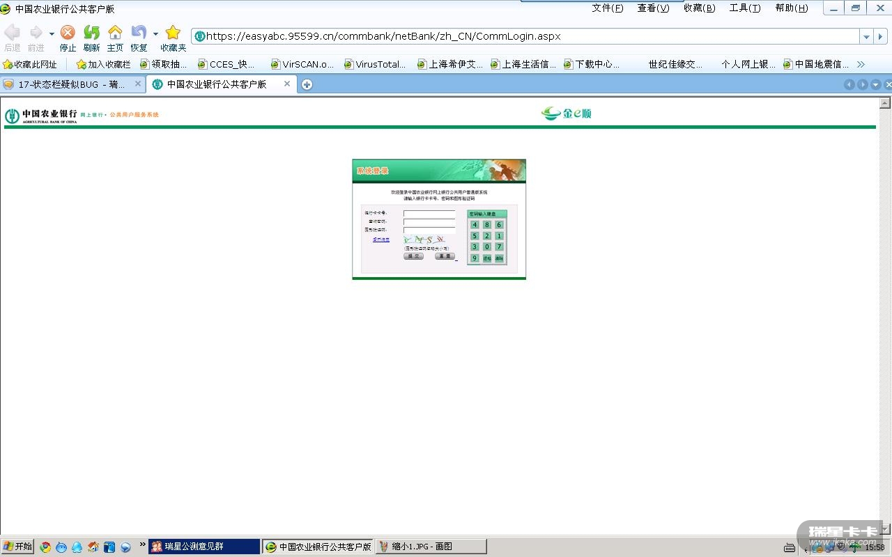Screen dimensions: 892x557
Task: Click the Windows 开始 start button
Action: pos(17,547)
